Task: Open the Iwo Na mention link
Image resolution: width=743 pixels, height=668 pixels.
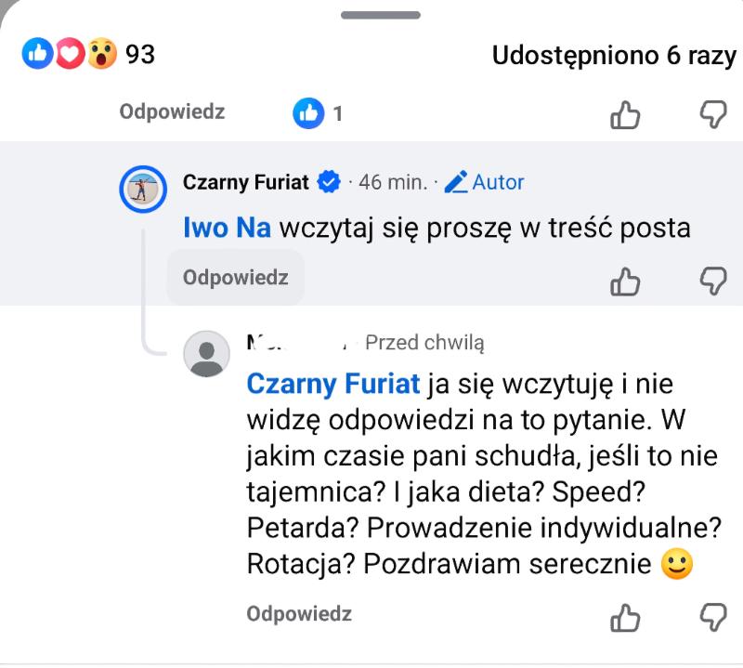Action: point(227,228)
